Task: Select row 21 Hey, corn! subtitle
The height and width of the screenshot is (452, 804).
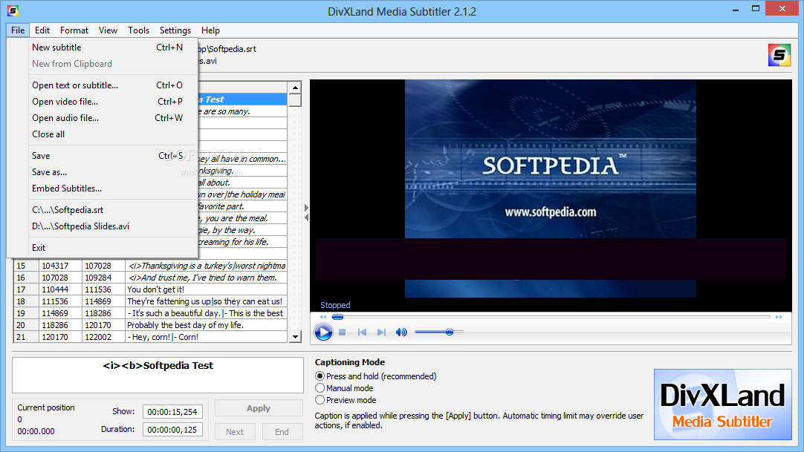Action: tap(149, 337)
